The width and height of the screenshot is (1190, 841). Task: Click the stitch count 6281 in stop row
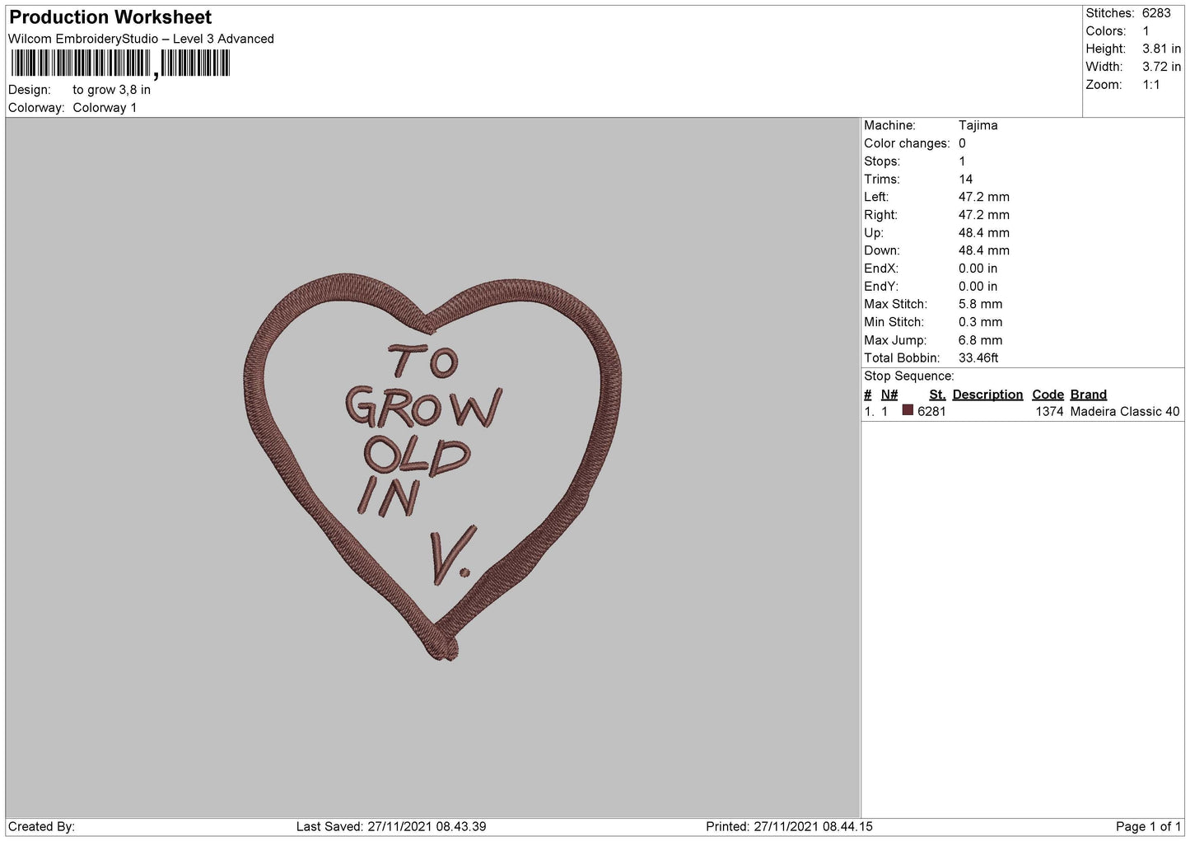click(931, 412)
